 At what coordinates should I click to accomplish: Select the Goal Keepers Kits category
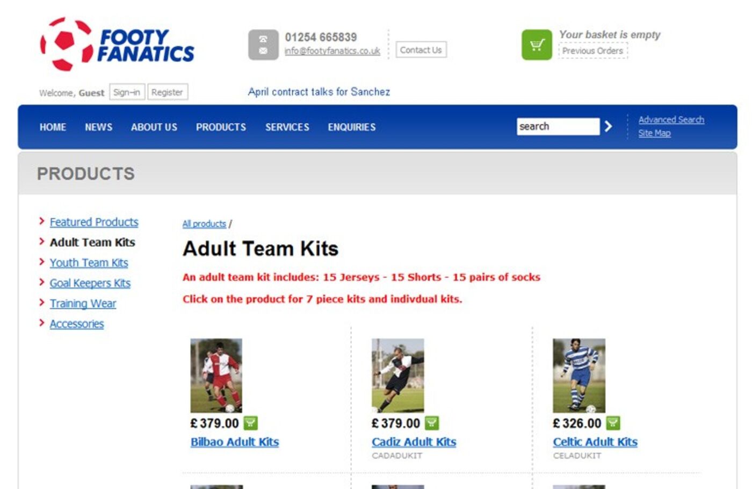90,283
